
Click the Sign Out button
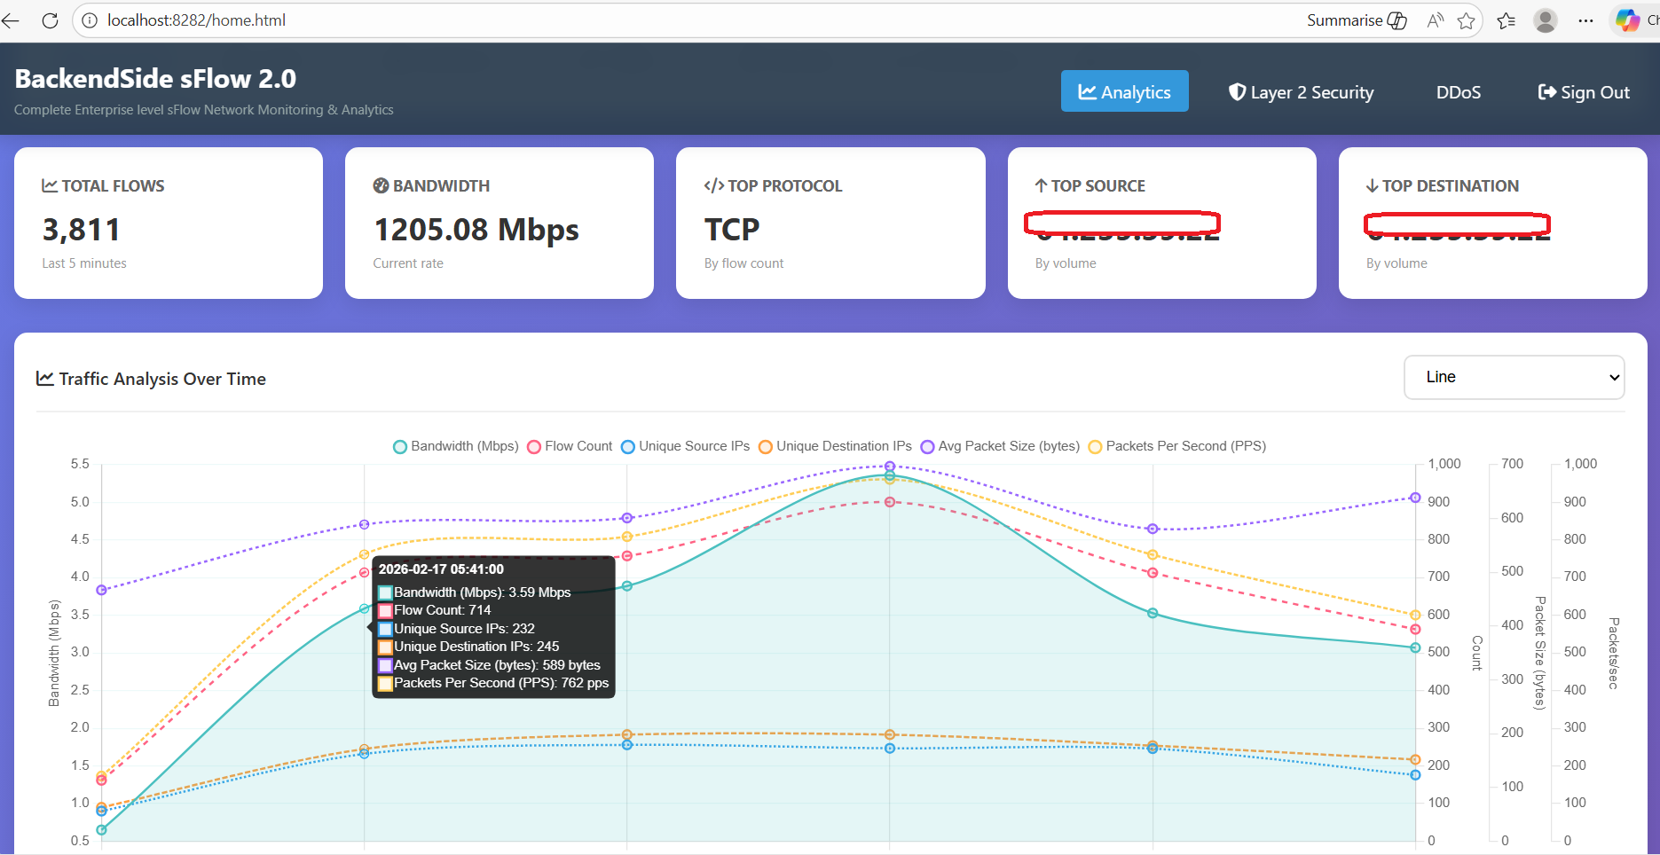point(1584,92)
